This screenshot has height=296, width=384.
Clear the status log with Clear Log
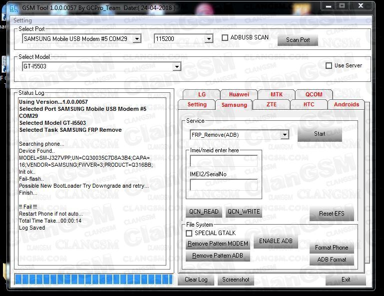196,280
